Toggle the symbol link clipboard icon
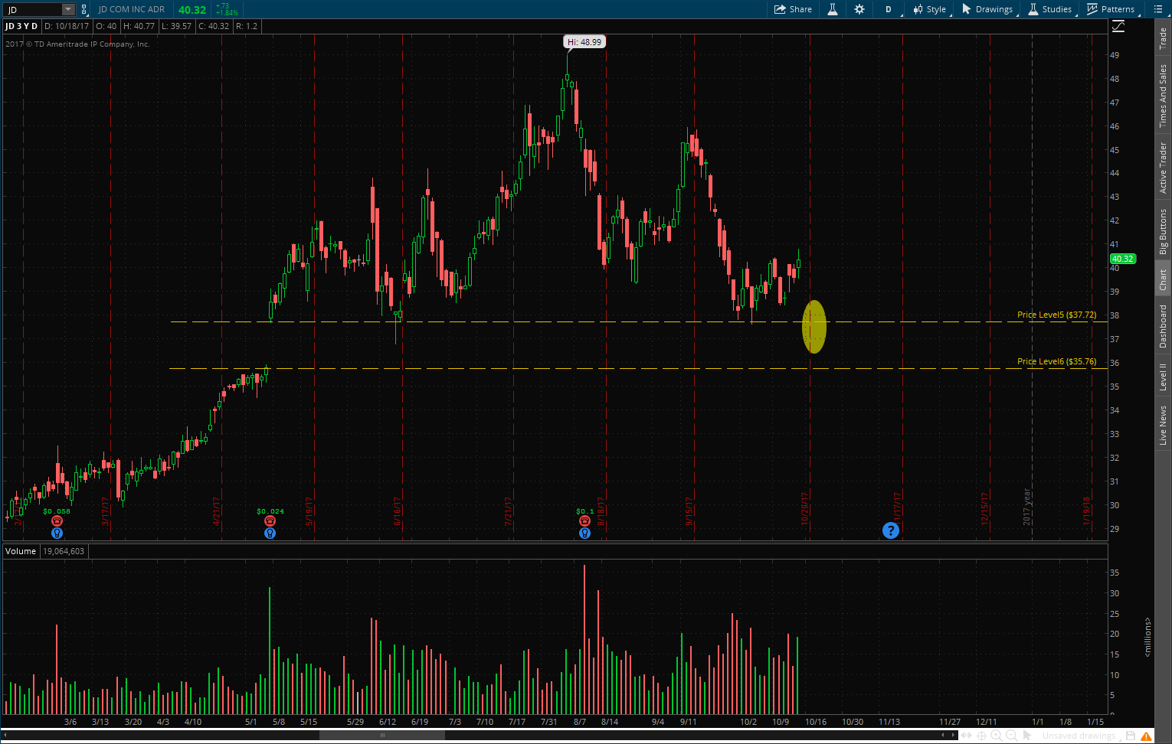1172x744 pixels. click(84, 9)
